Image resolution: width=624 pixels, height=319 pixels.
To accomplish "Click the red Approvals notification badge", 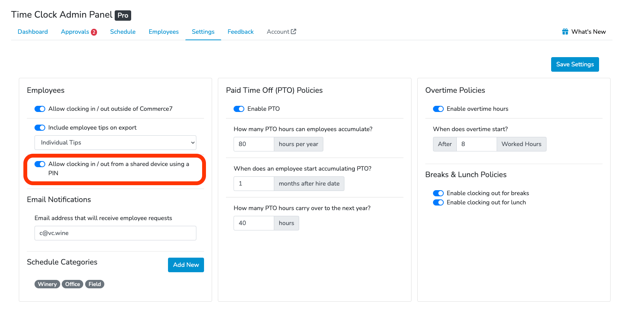I will [94, 32].
